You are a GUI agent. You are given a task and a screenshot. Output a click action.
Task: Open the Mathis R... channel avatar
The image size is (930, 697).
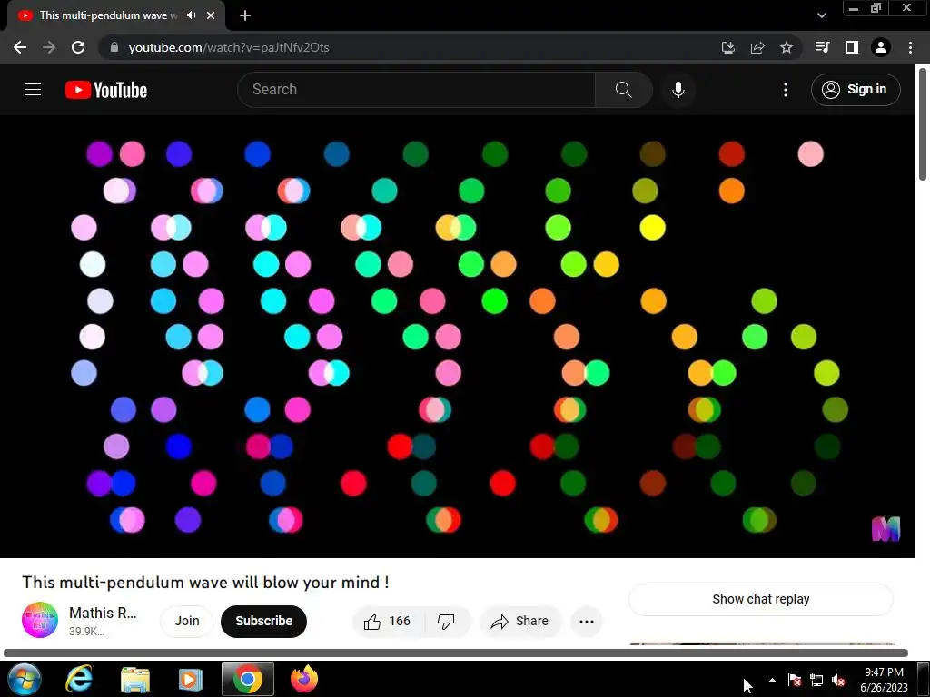(x=40, y=620)
